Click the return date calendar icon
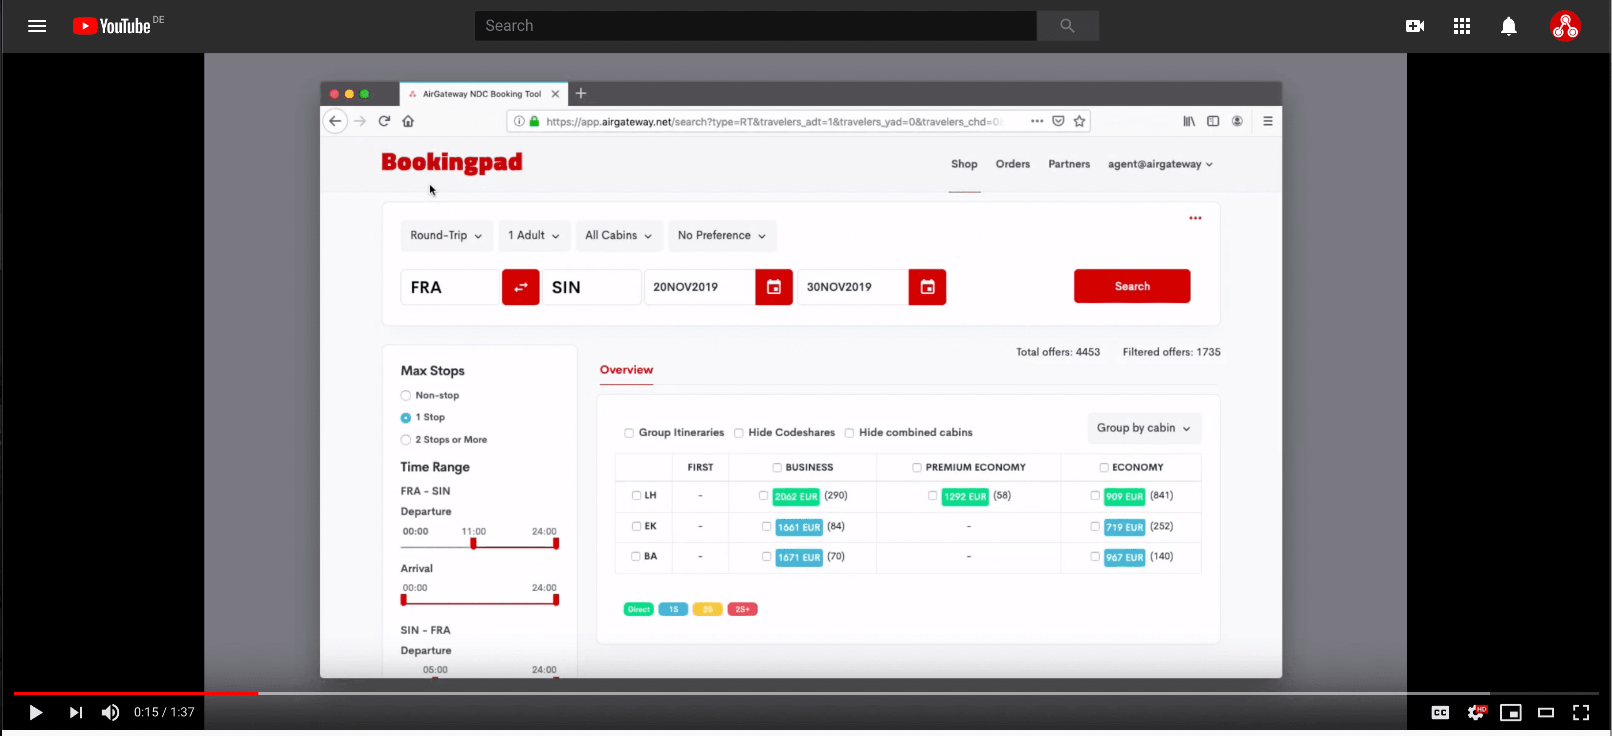Screen dimensions: 1612x736 [x=927, y=287]
